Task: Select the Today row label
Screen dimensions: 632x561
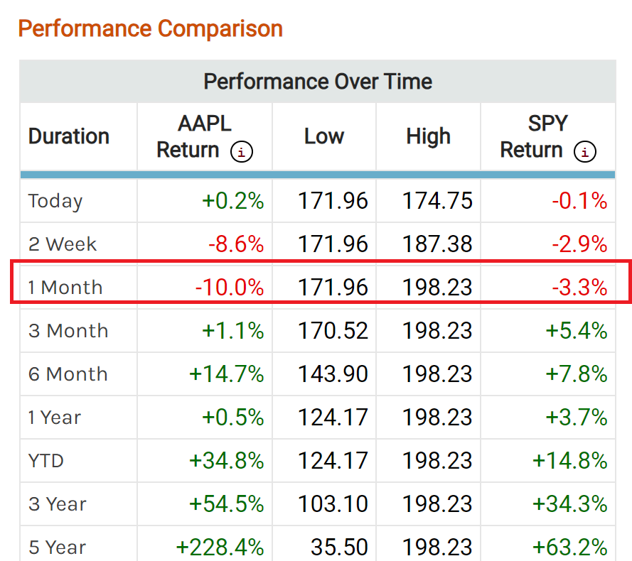Action: [x=55, y=201]
